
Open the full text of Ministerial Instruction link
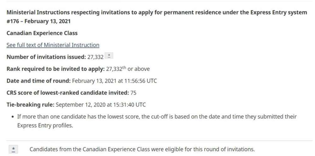53,45
